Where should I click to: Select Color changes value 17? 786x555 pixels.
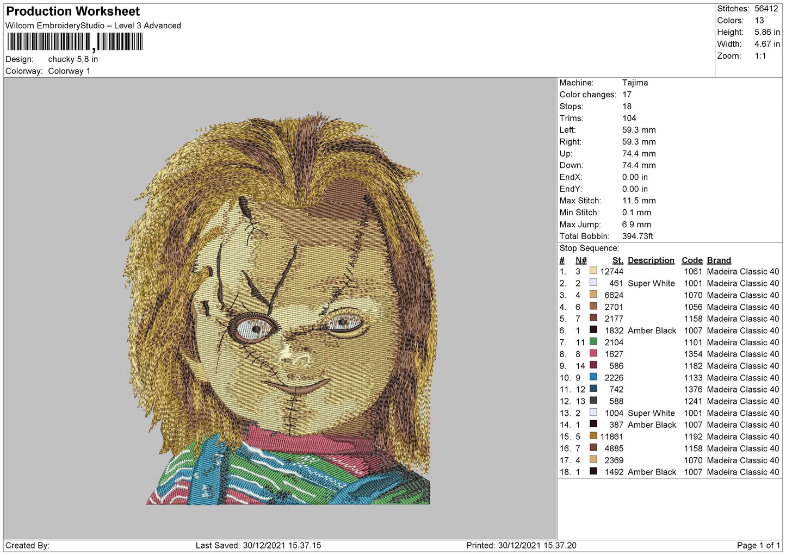(x=627, y=95)
